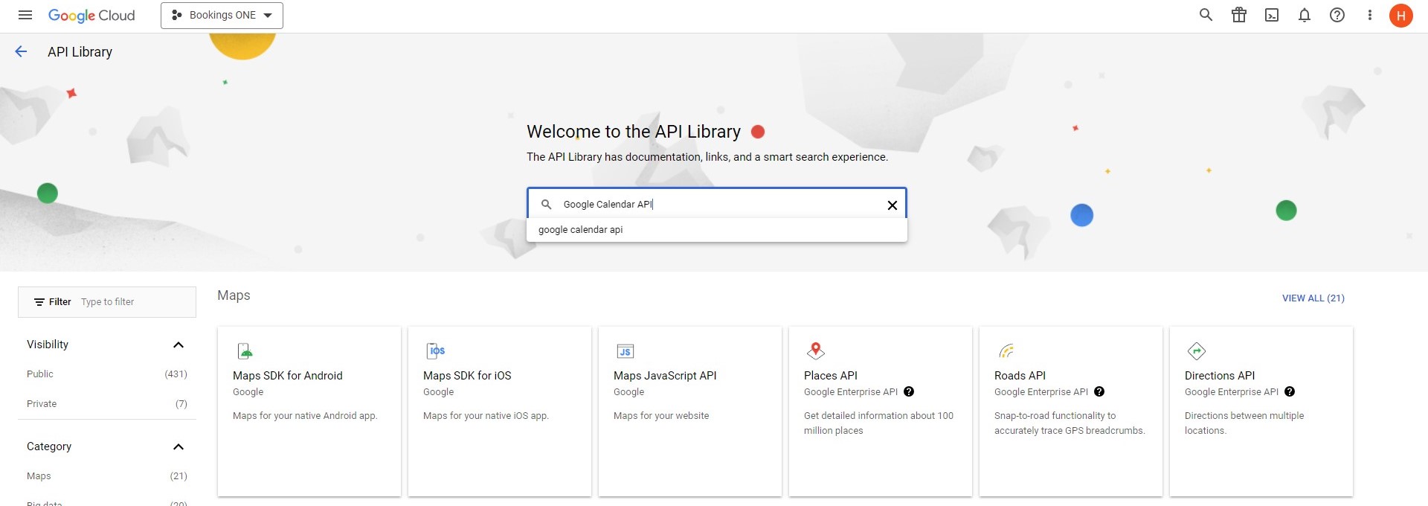Filter by Public visibility

40,374
